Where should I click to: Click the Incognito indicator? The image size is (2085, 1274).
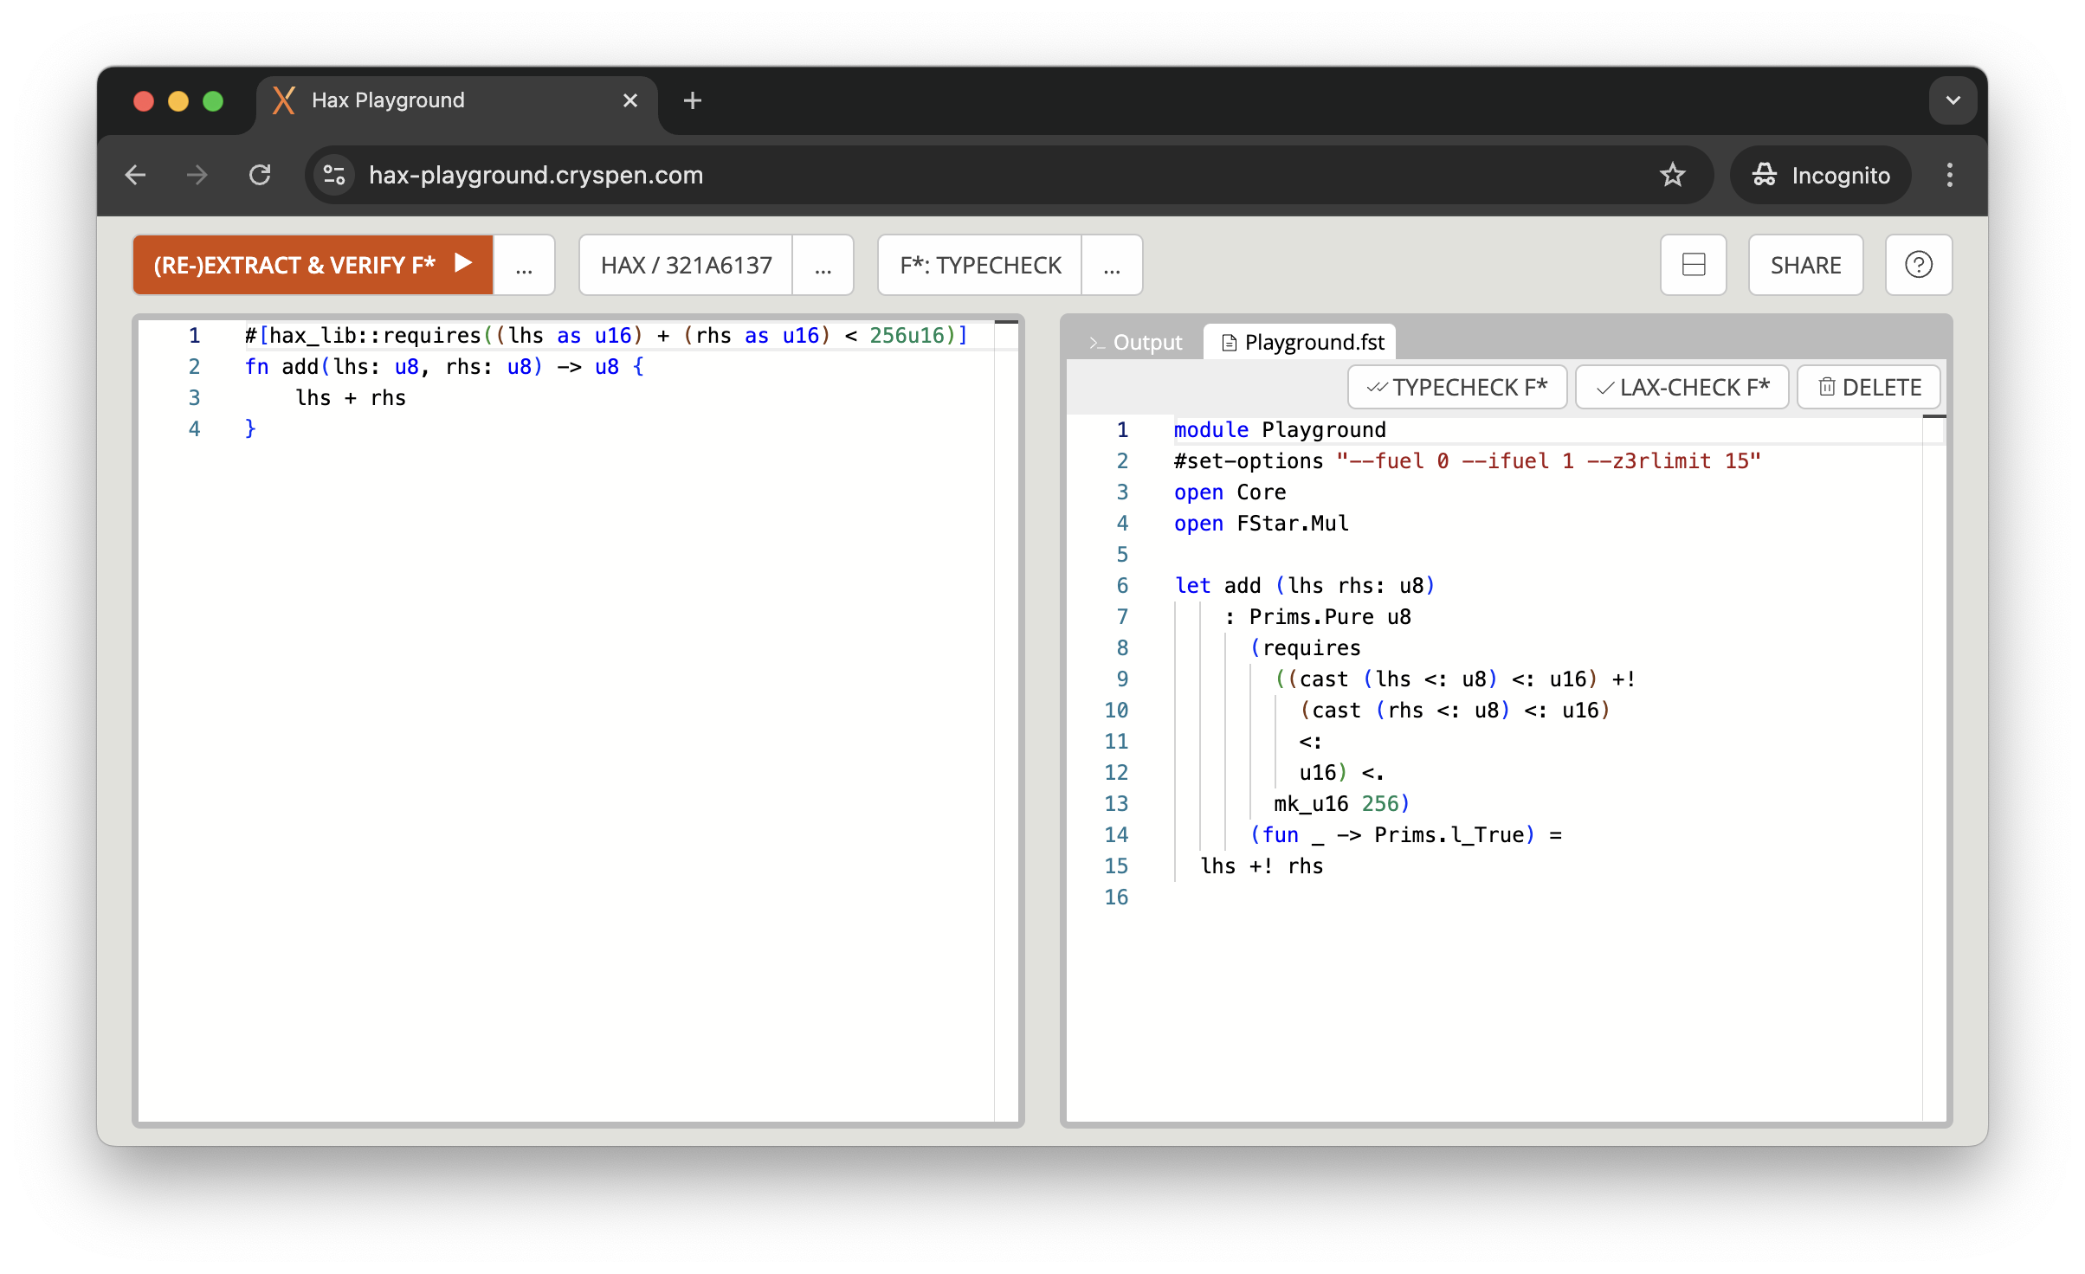pos(1821,175)
